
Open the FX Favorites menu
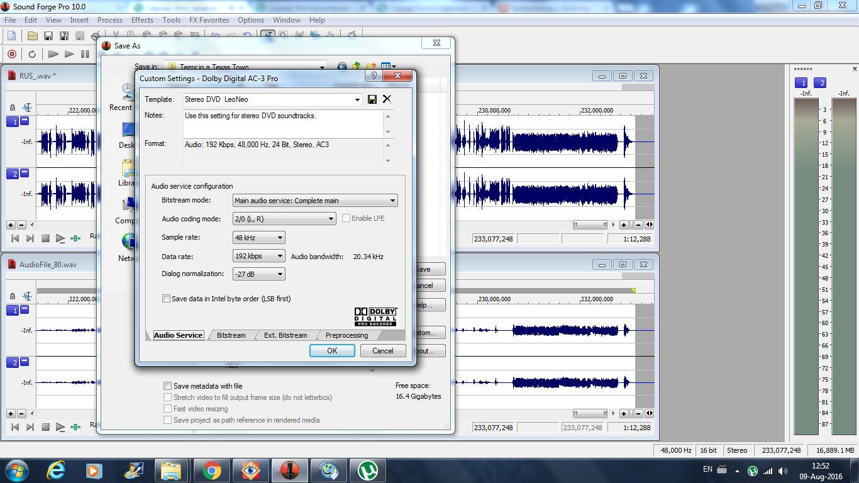[x=209, y=20]
